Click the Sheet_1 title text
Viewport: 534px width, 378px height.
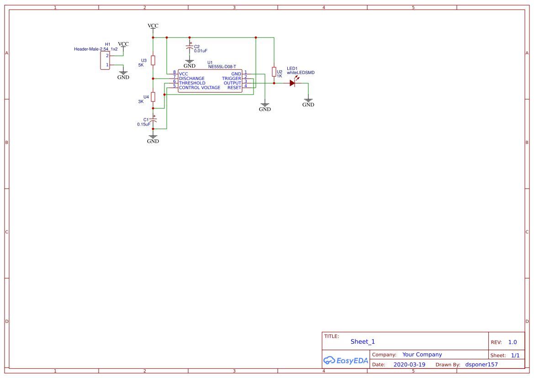pyautogui.click(x=362, y=341)
